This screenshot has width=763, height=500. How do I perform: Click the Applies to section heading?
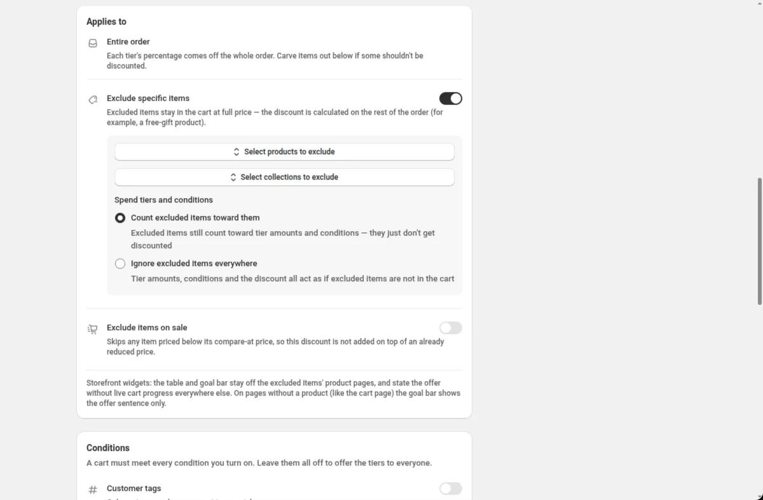point(106,22)
